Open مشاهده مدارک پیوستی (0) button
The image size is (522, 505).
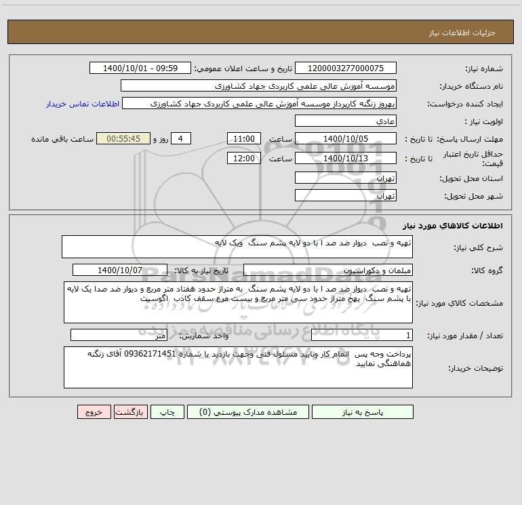[248, 411]
